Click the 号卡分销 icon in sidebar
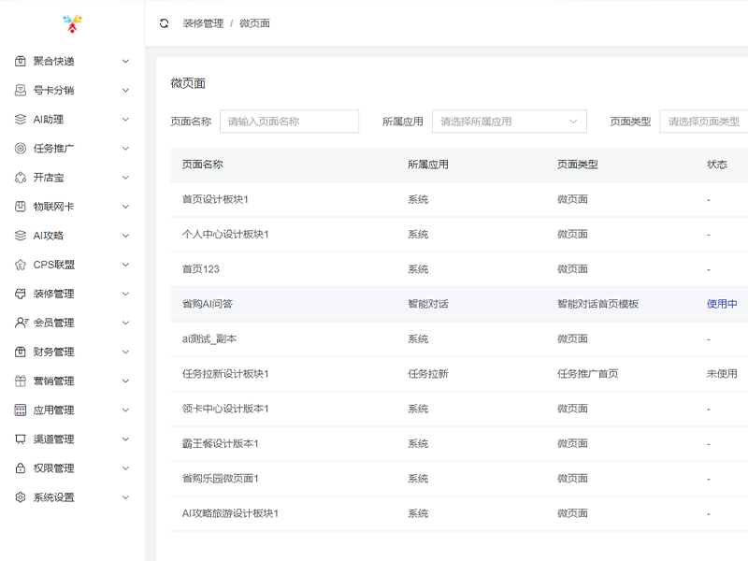This screenshot has width=748, height=561. pyautogui.click(x=21, y=90)
